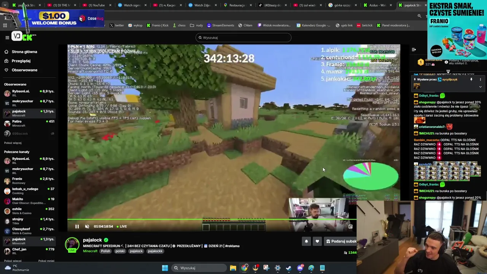Open exhiie Slots & Casino channel
Screen dimensions: 487x274
coord(30,211)
